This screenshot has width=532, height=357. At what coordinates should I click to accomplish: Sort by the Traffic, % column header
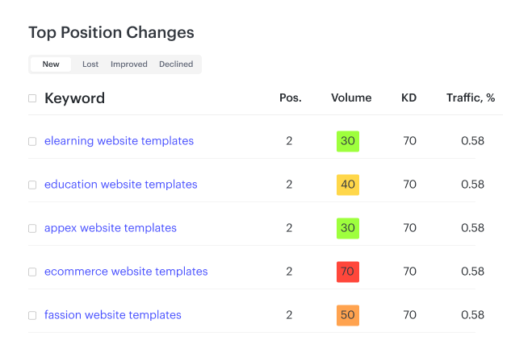coord(471,98)
